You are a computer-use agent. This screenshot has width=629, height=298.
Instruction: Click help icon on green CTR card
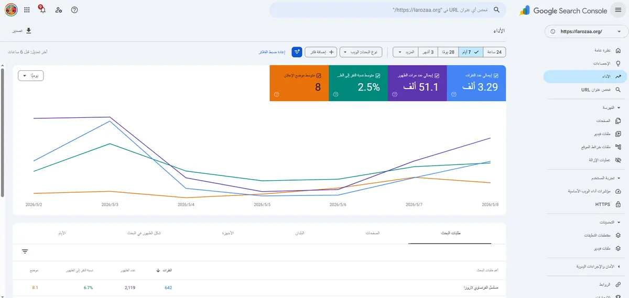[x=335, y=95]
